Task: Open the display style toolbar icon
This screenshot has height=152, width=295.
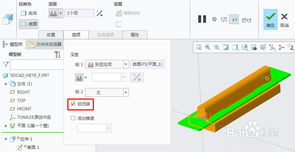Action: pyautogui.click(x=235, y=47)
